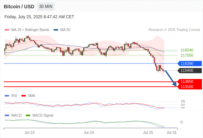Click the green MACD Signal legend swatch
This screenshot has height=138, width=203.
(x=28, y=116)
